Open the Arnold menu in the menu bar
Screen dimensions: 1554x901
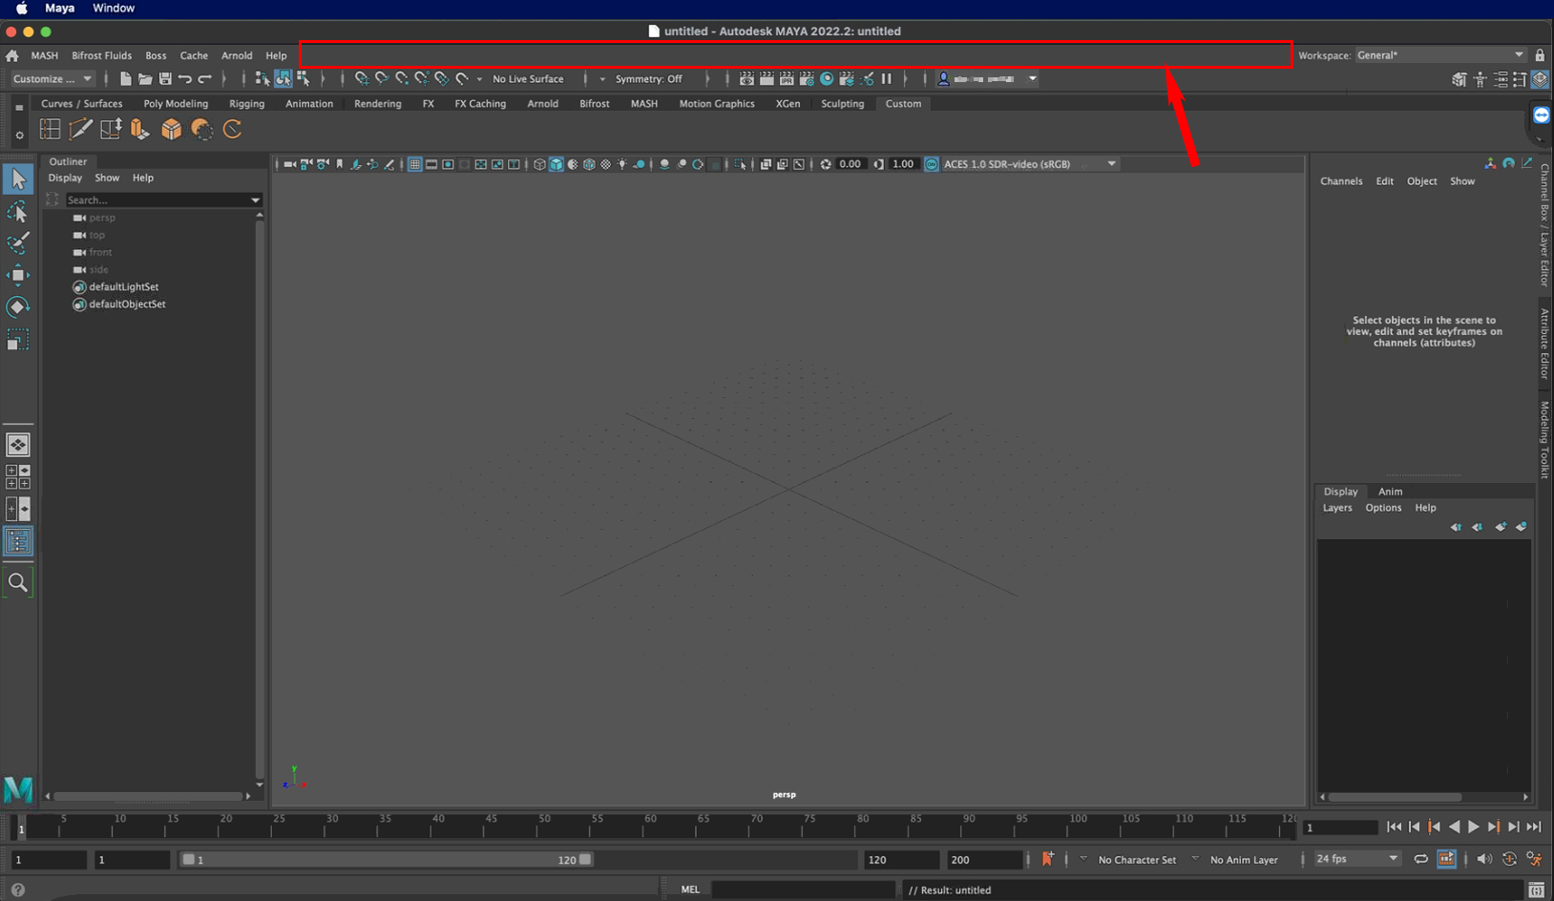(237, 55)
